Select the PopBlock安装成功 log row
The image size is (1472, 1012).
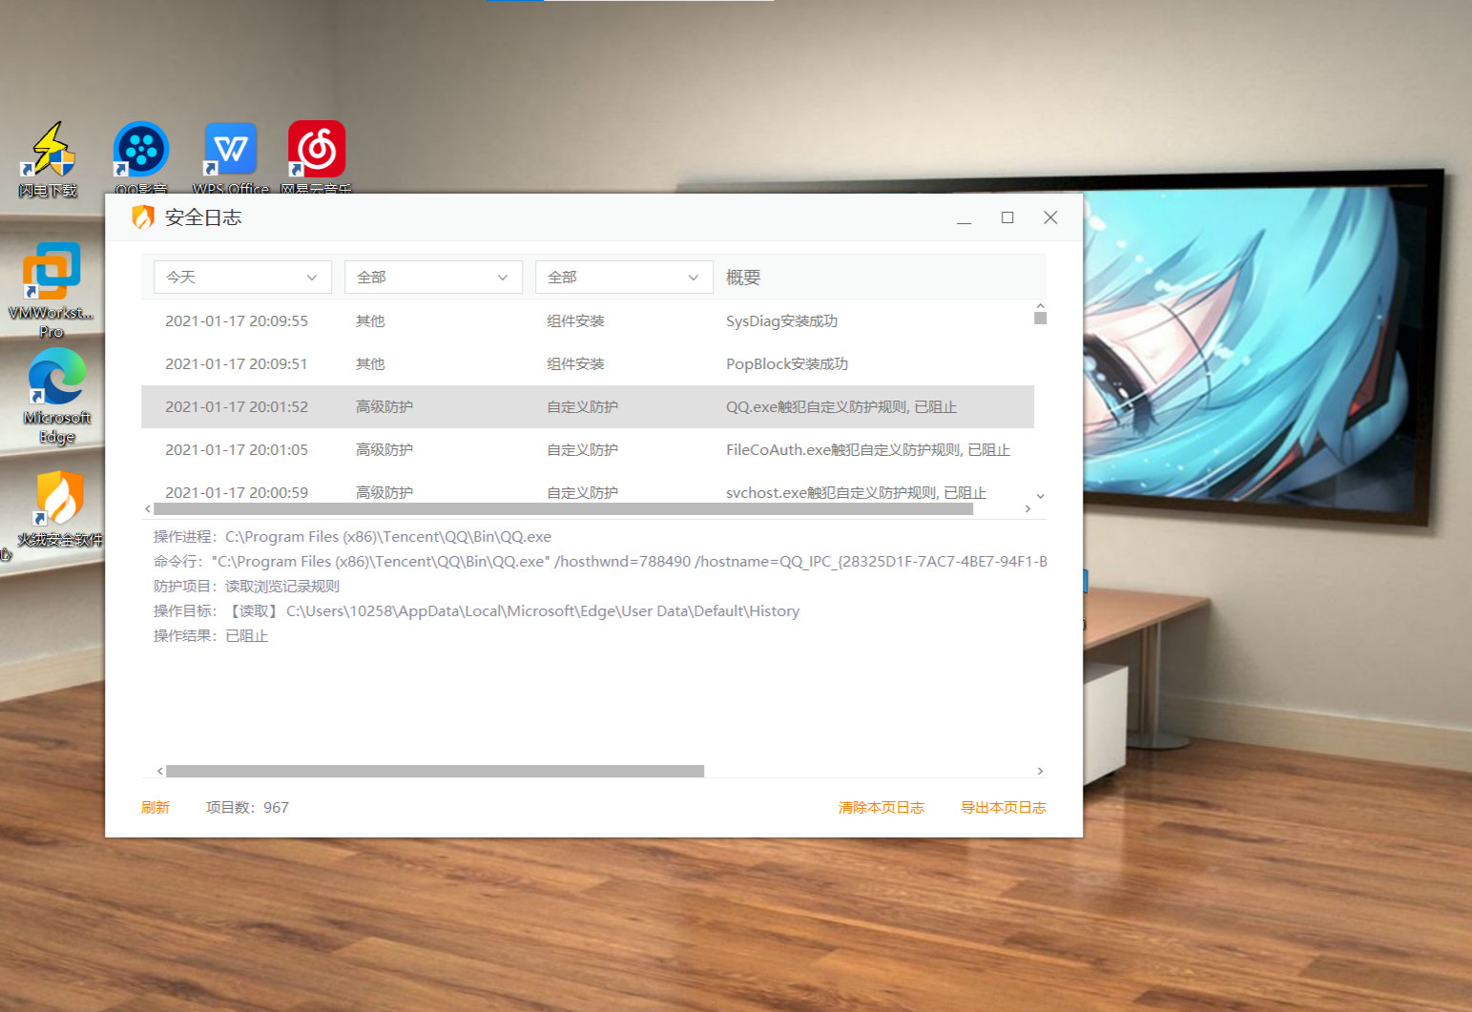pos(588,363)
